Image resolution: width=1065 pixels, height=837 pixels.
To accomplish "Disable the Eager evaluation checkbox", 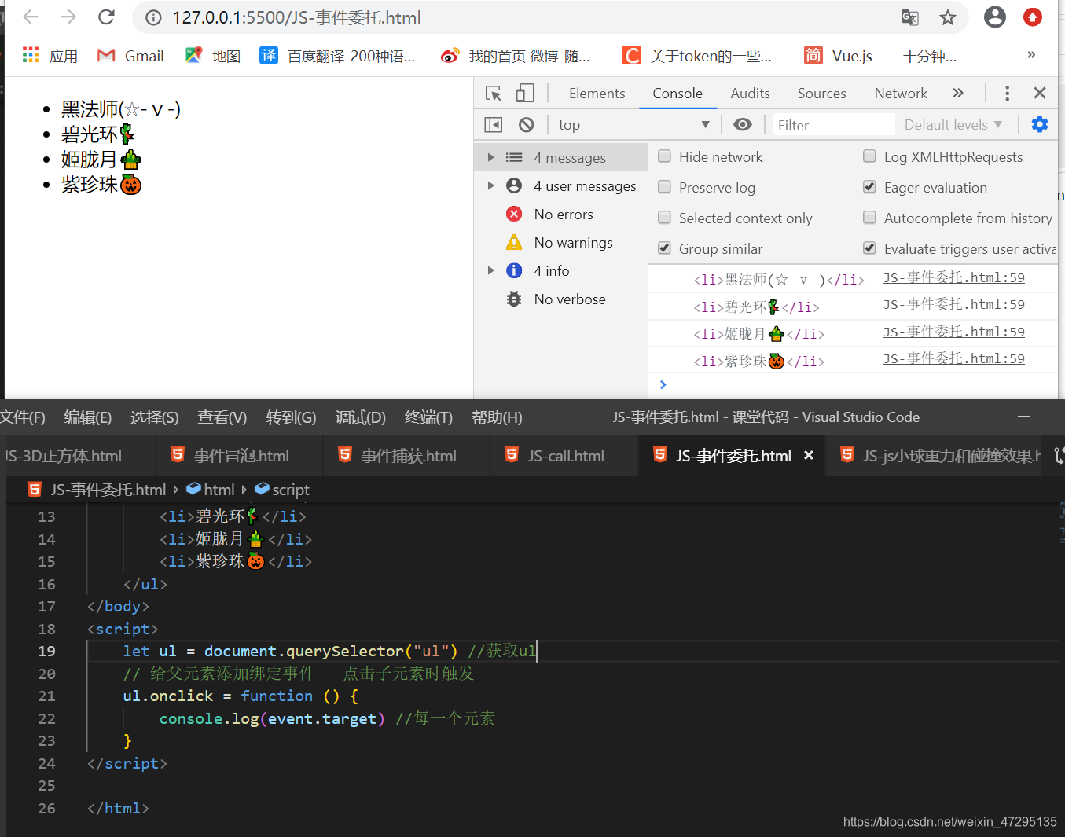I will [870, 187].
